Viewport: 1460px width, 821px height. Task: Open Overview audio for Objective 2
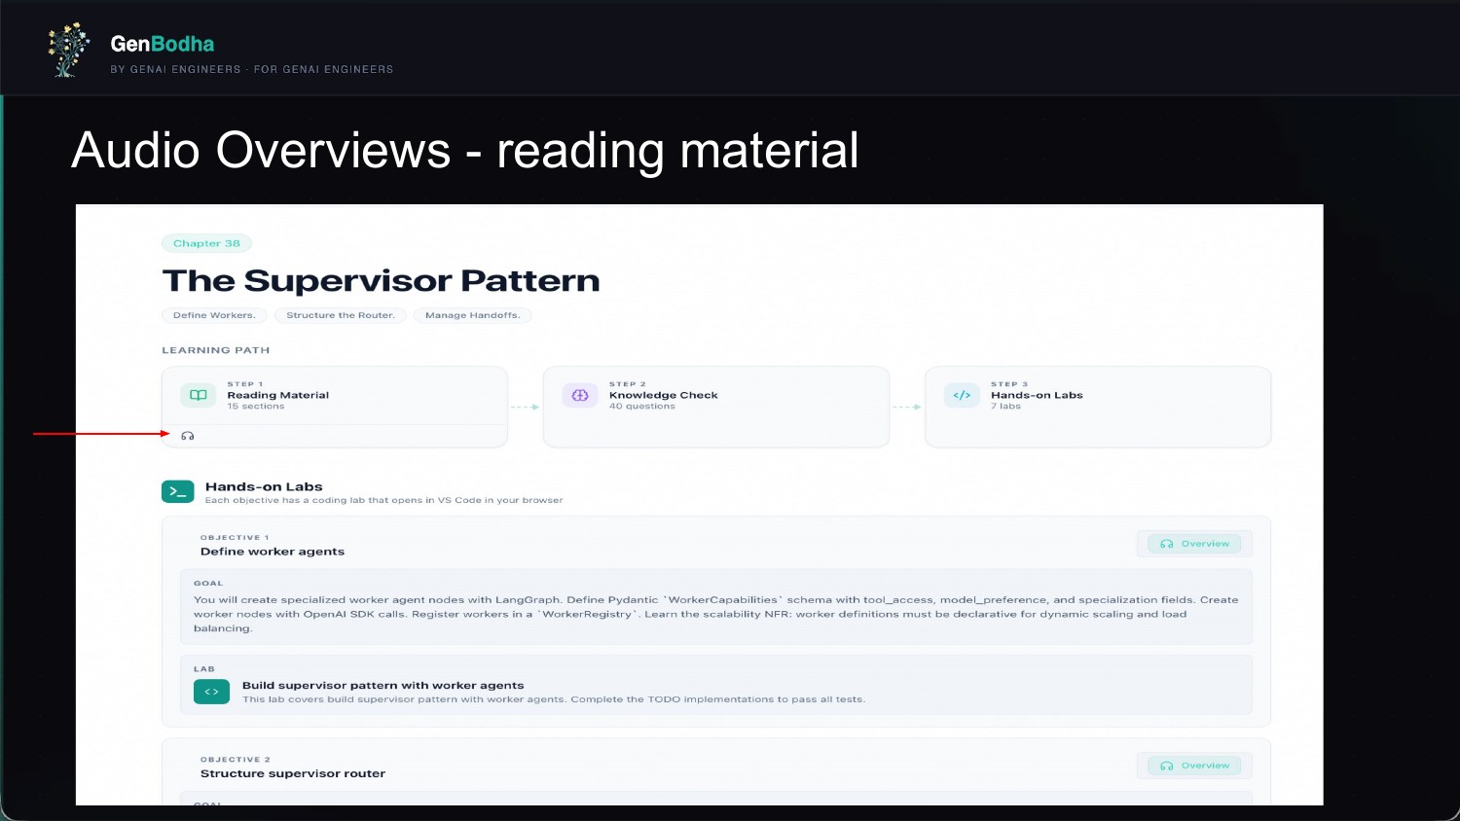(1194, 766)
